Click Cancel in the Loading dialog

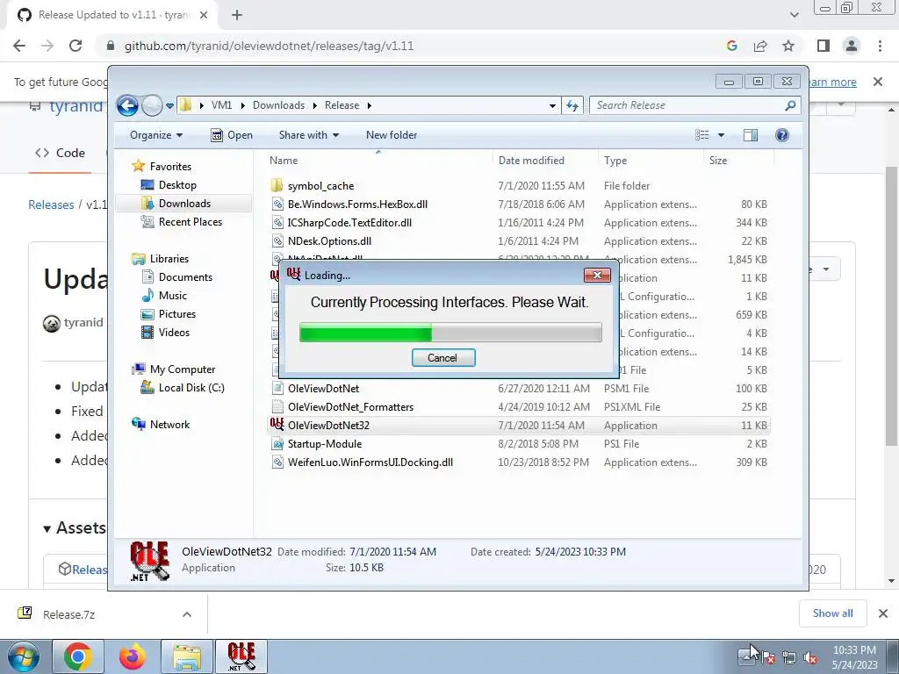click(443, 358)
